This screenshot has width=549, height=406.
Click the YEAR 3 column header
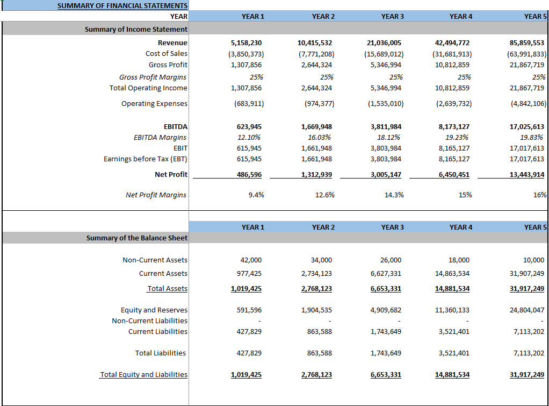392,16
